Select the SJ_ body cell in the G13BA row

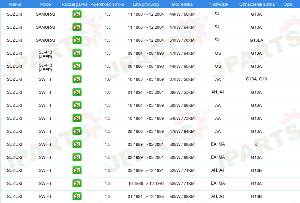(218, 40)
